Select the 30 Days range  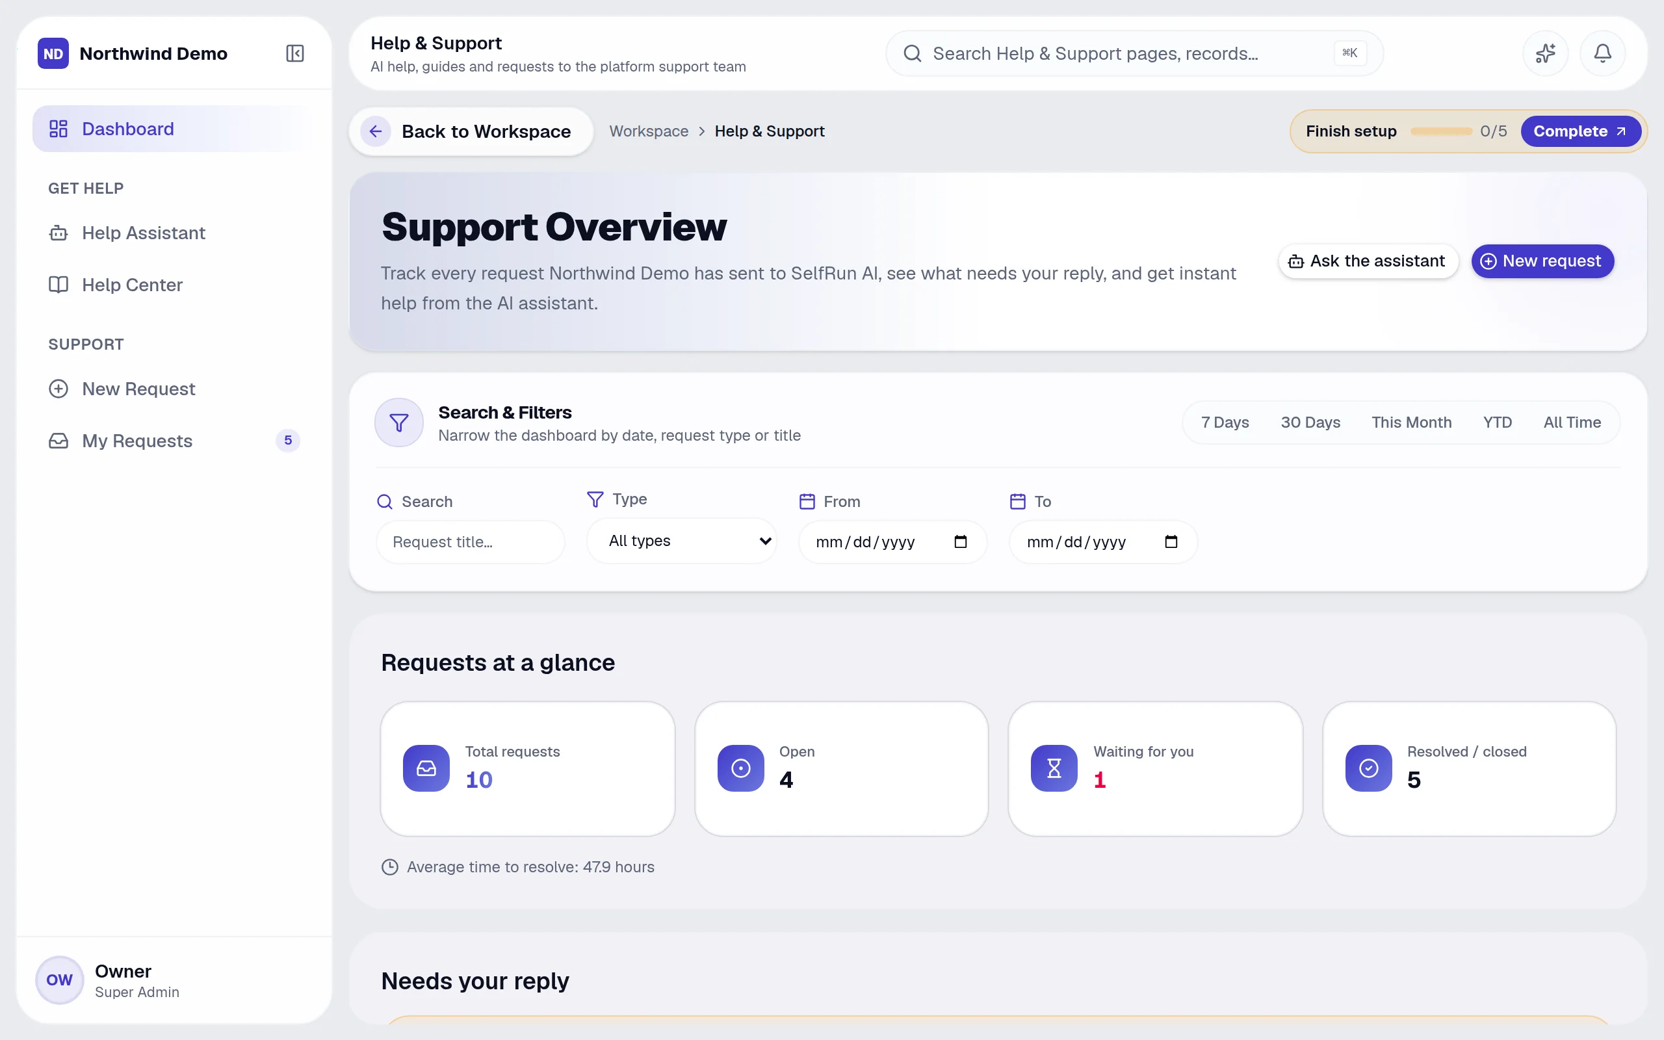pyautogui.click(x=1310, y=422)
